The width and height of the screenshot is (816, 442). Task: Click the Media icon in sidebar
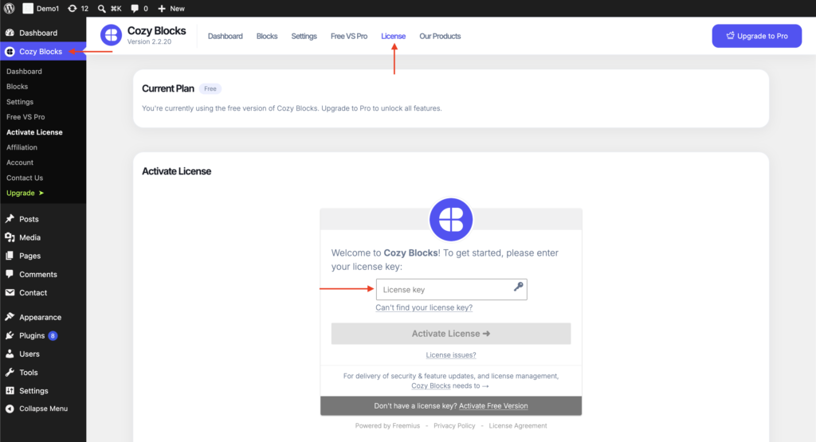10,237
